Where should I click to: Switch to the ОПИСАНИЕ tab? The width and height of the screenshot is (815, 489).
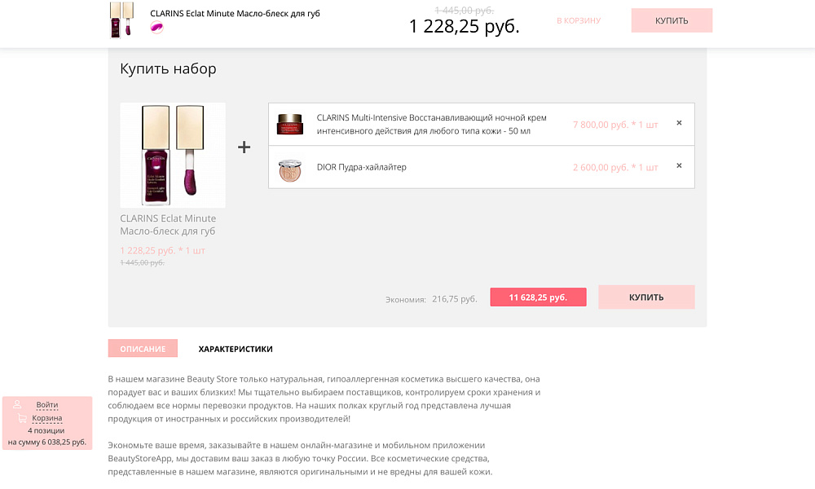[143, 348]
